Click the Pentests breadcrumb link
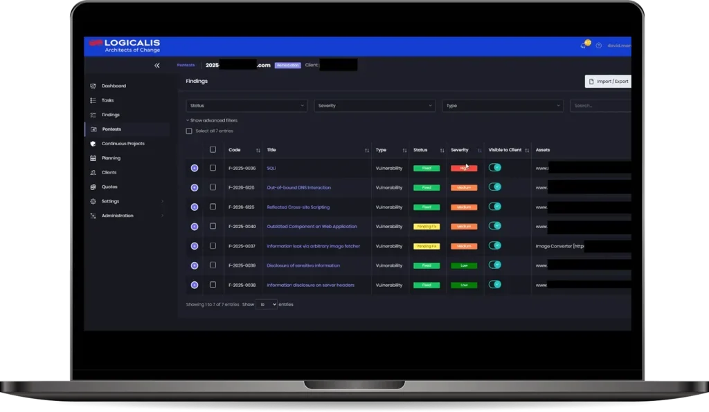709x412 pixels. 186,65
